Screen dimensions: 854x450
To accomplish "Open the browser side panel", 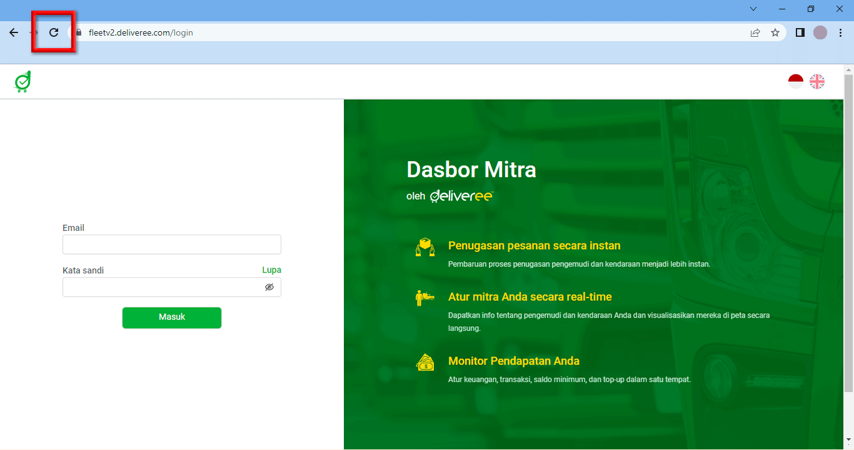I will point(800,32).
